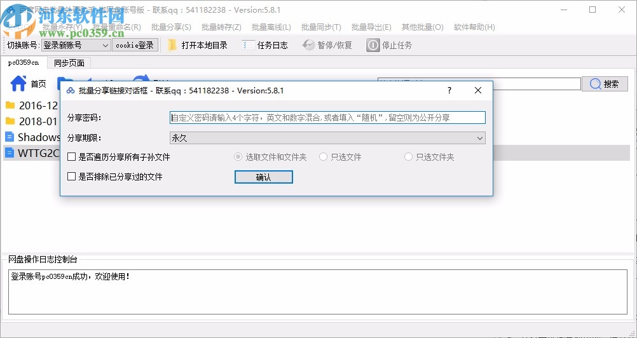
Task: Open the 批量离线(L) menu
Action: (271, 27)
